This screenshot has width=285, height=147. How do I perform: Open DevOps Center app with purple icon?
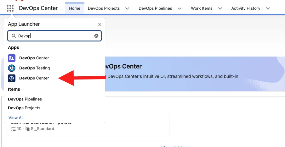12,58
